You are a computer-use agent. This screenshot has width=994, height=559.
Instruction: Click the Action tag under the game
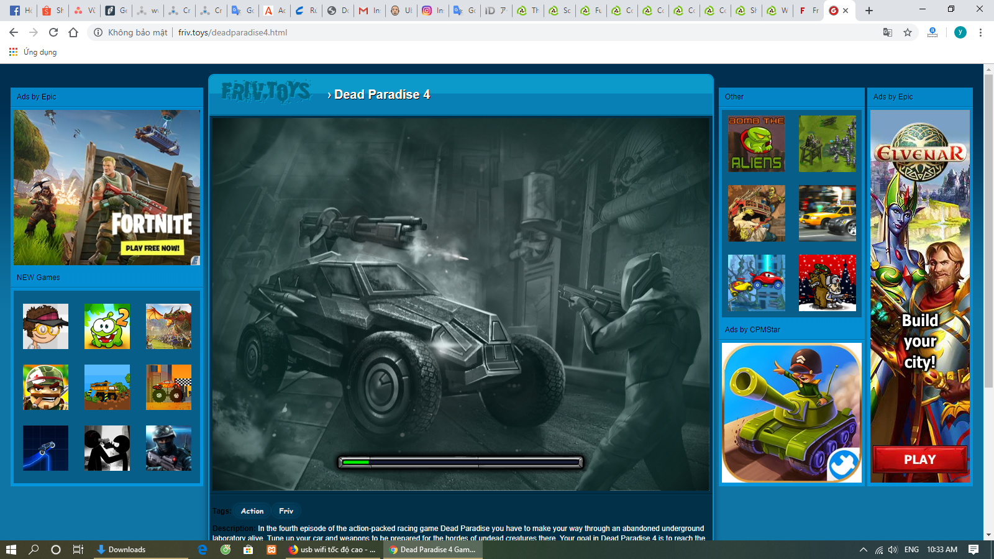252,511
